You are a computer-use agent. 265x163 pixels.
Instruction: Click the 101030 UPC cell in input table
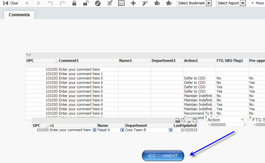[x=41, y=130]
